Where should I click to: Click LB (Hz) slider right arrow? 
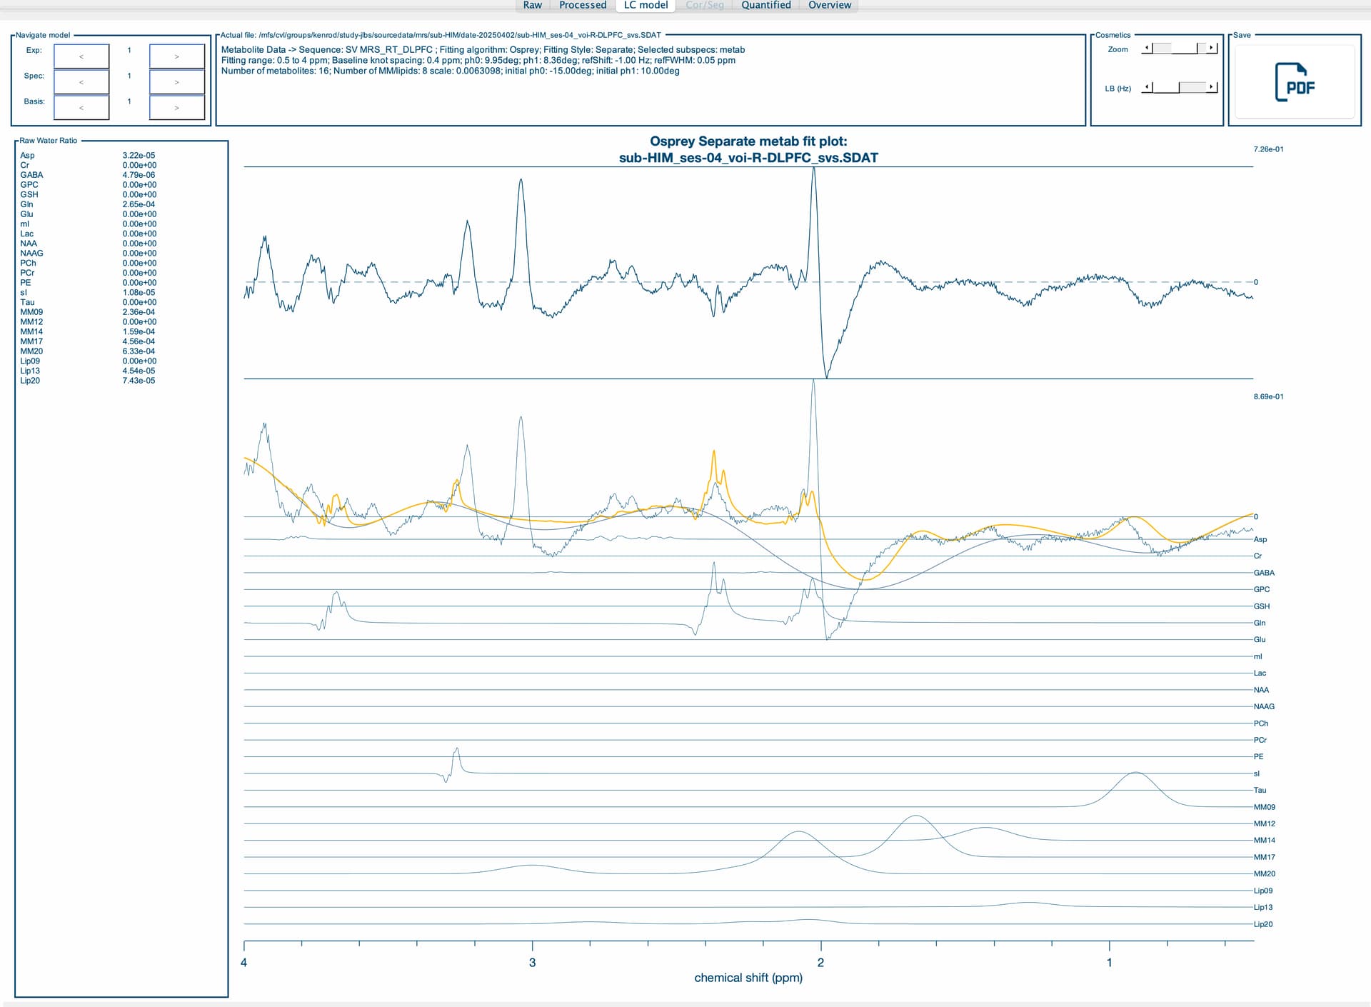1211,87
